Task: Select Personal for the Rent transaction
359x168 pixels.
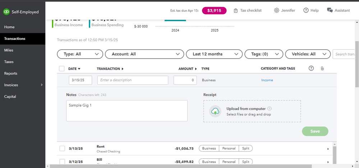Action: point(228,148)
